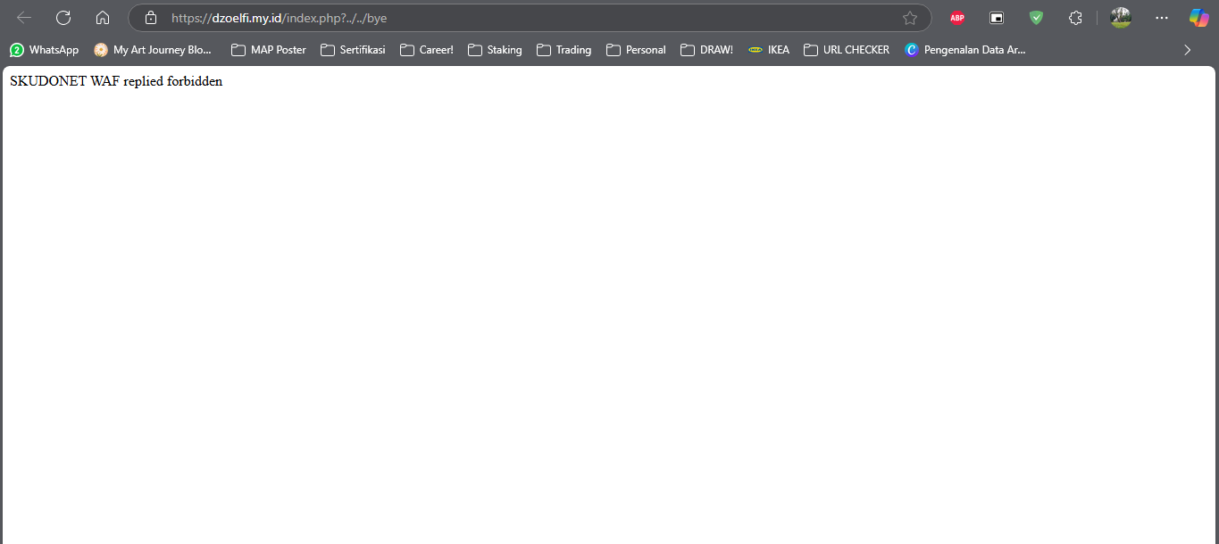The height and width of the screenshot is (544, 1219).
Task: Open the Sertifikasi bookmark folder
Action: (x=353, y=50)
